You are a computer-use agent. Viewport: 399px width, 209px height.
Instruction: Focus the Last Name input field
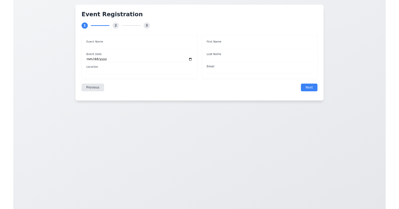point(259,59)
